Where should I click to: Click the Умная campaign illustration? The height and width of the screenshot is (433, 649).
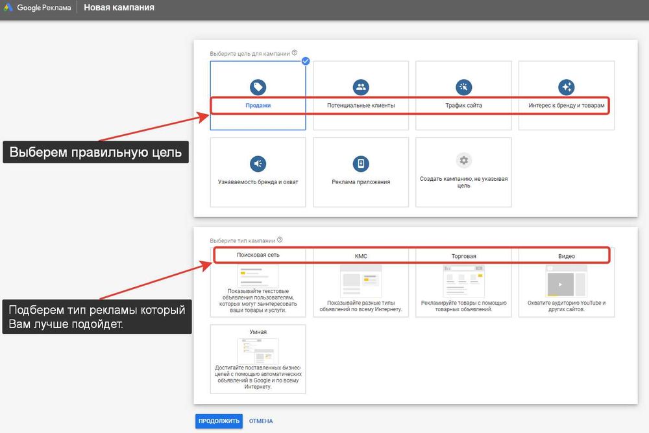click(x=258, y=351)
